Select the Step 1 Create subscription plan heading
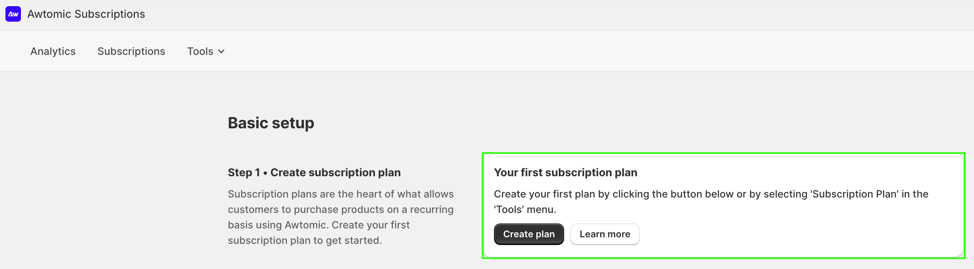 coord(314,172)
